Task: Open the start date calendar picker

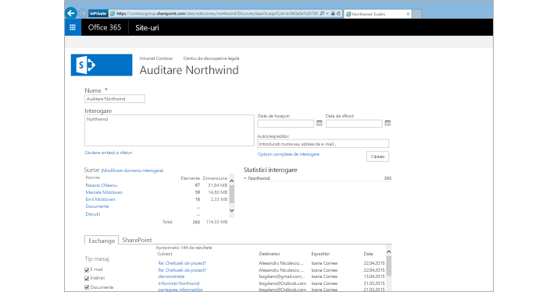Action: point(320,123)
